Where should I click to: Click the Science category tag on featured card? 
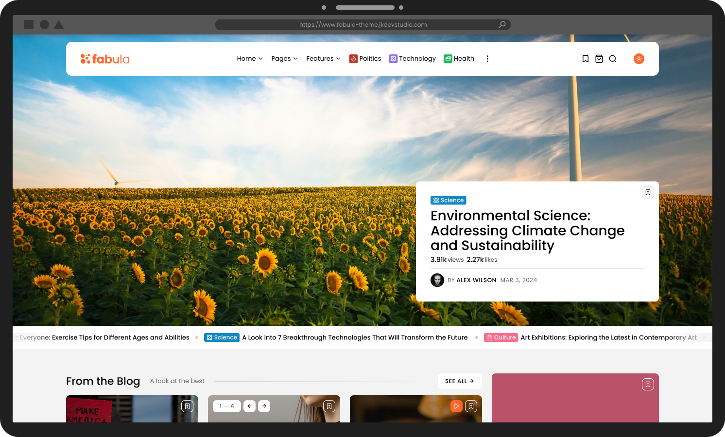[x=449, y=200]
